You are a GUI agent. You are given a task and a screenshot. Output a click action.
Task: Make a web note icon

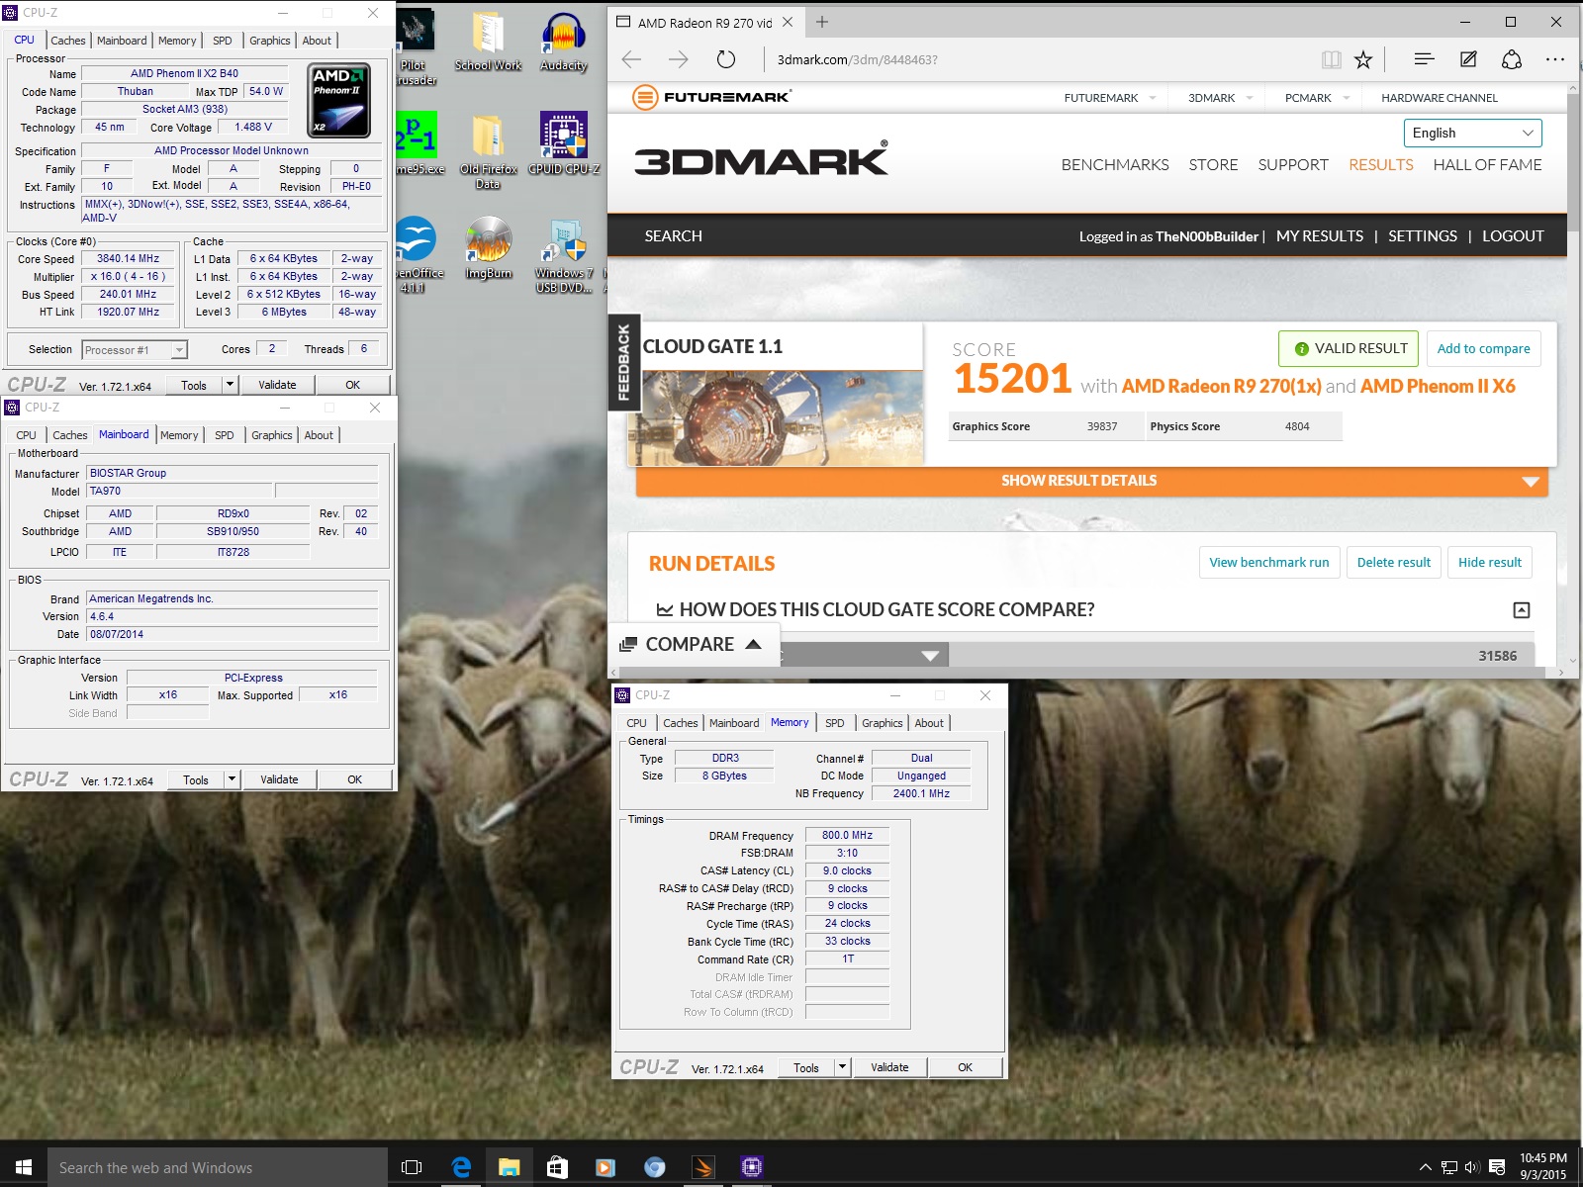[x=1468, y=59]
